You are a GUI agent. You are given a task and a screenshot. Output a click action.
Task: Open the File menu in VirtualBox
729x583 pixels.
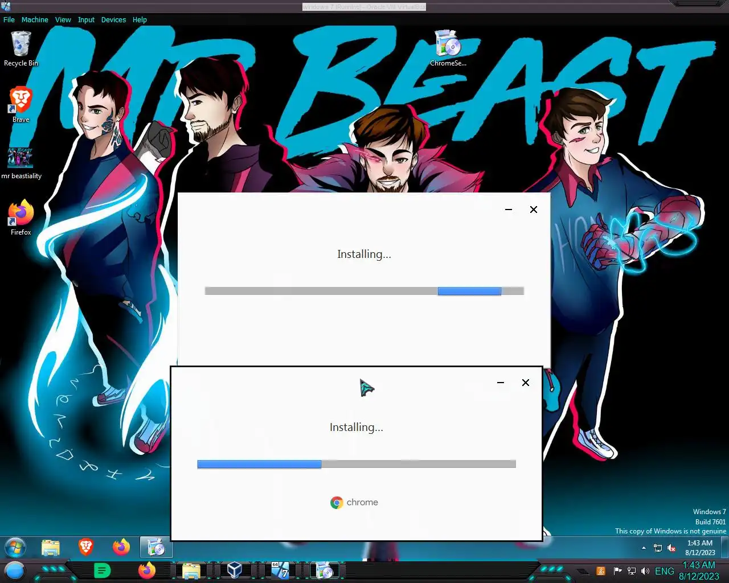(x=9, y=19)
